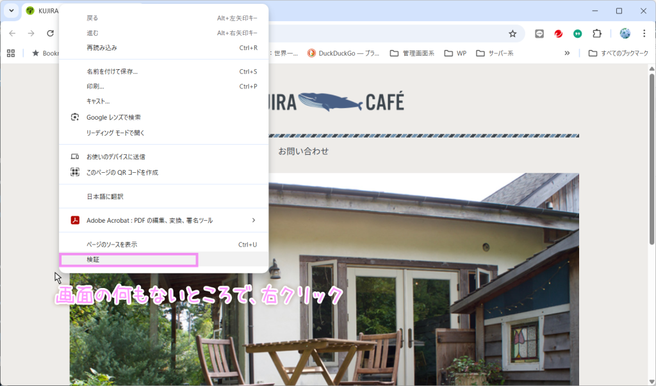Click Google レンズで検索 option
The width and height of the screenshot is (656, 386).
113,117
